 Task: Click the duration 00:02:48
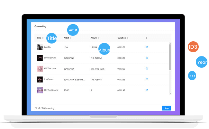click(x=121, y=90)
